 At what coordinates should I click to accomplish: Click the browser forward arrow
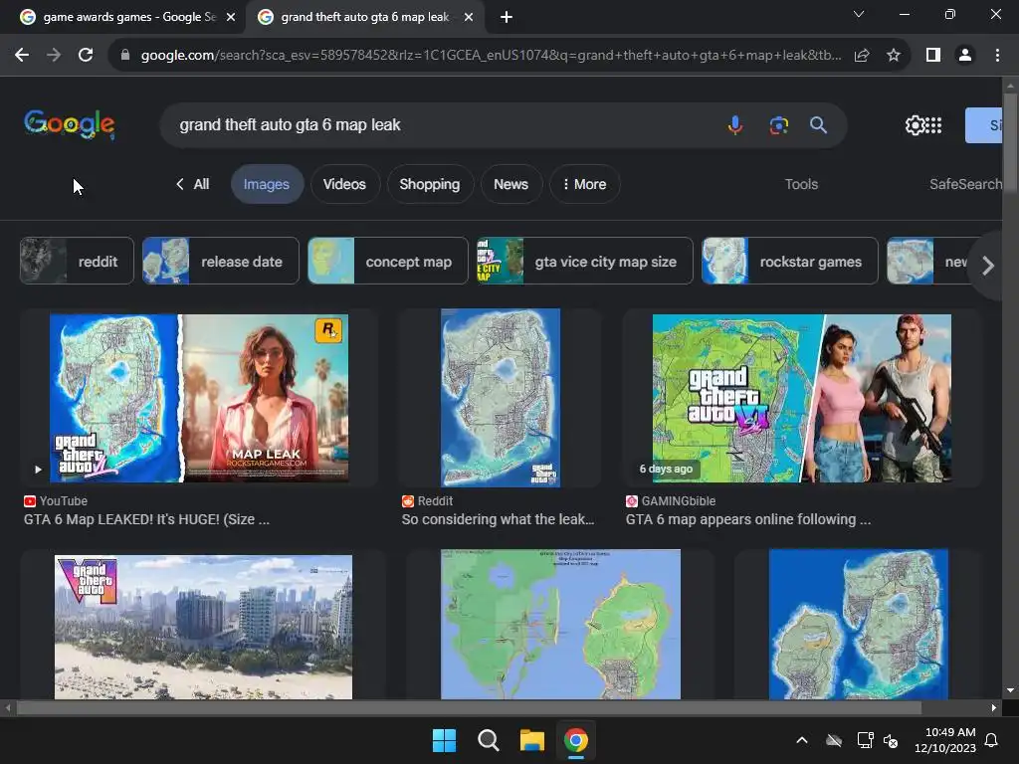[54, 56]
